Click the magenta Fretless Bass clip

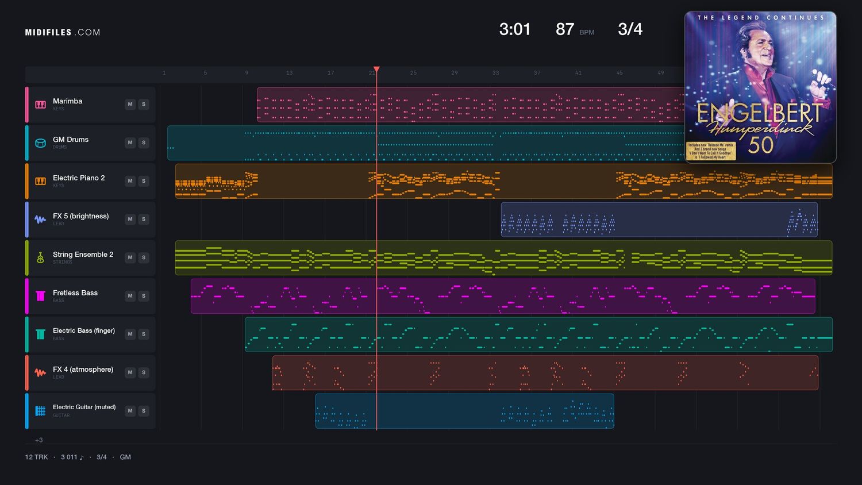(x=503, y=296)
